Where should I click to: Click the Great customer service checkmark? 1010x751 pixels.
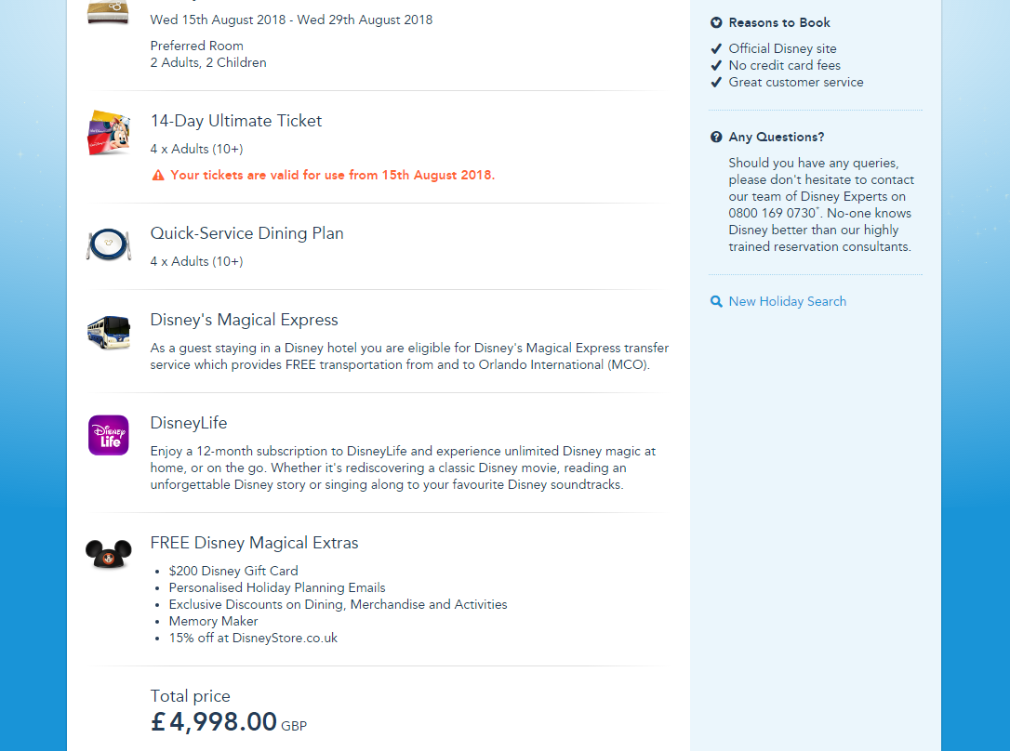[716, 82]
